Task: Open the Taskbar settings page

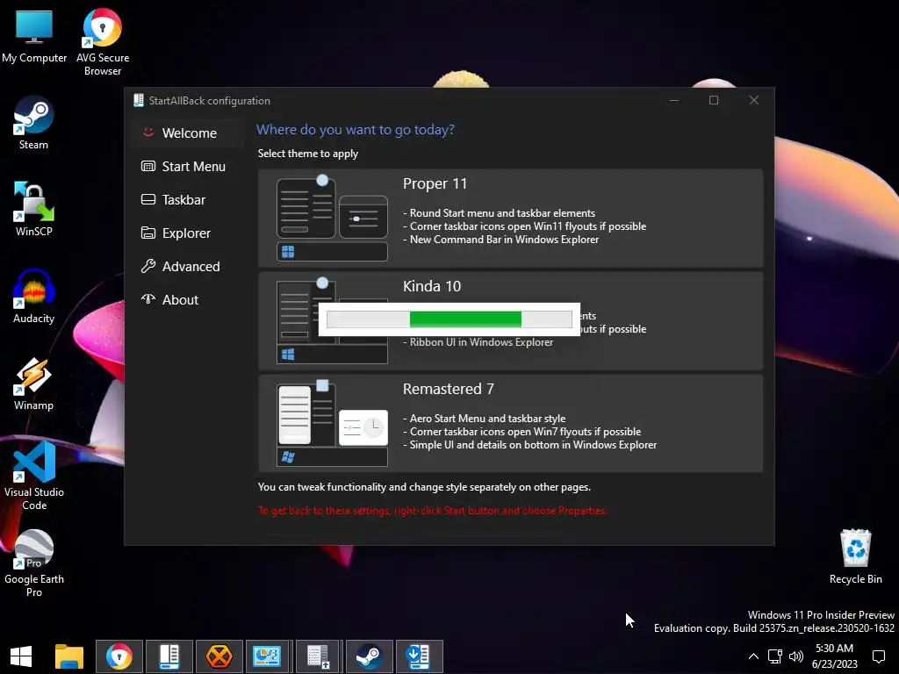Action: click(188, 199)
